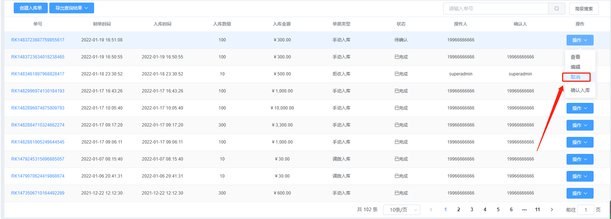Viewport: 611px width, 219px height.
Task: Click the 操作人 column header
Action: 461,24
